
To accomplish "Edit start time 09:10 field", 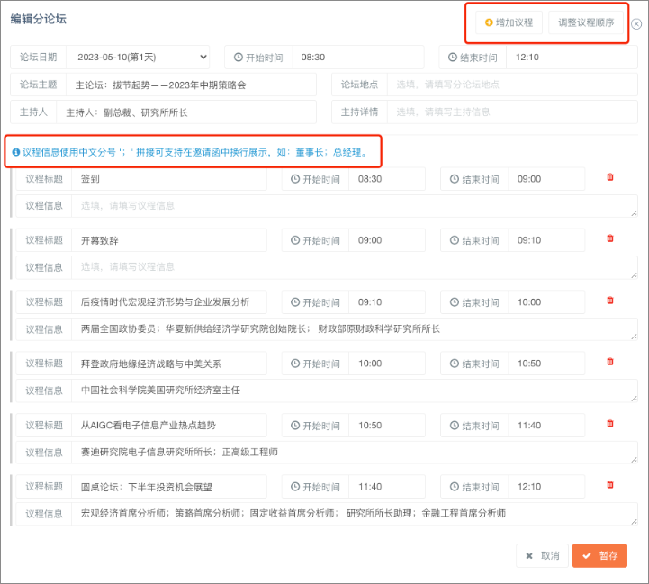I will [x=387, y=302].
